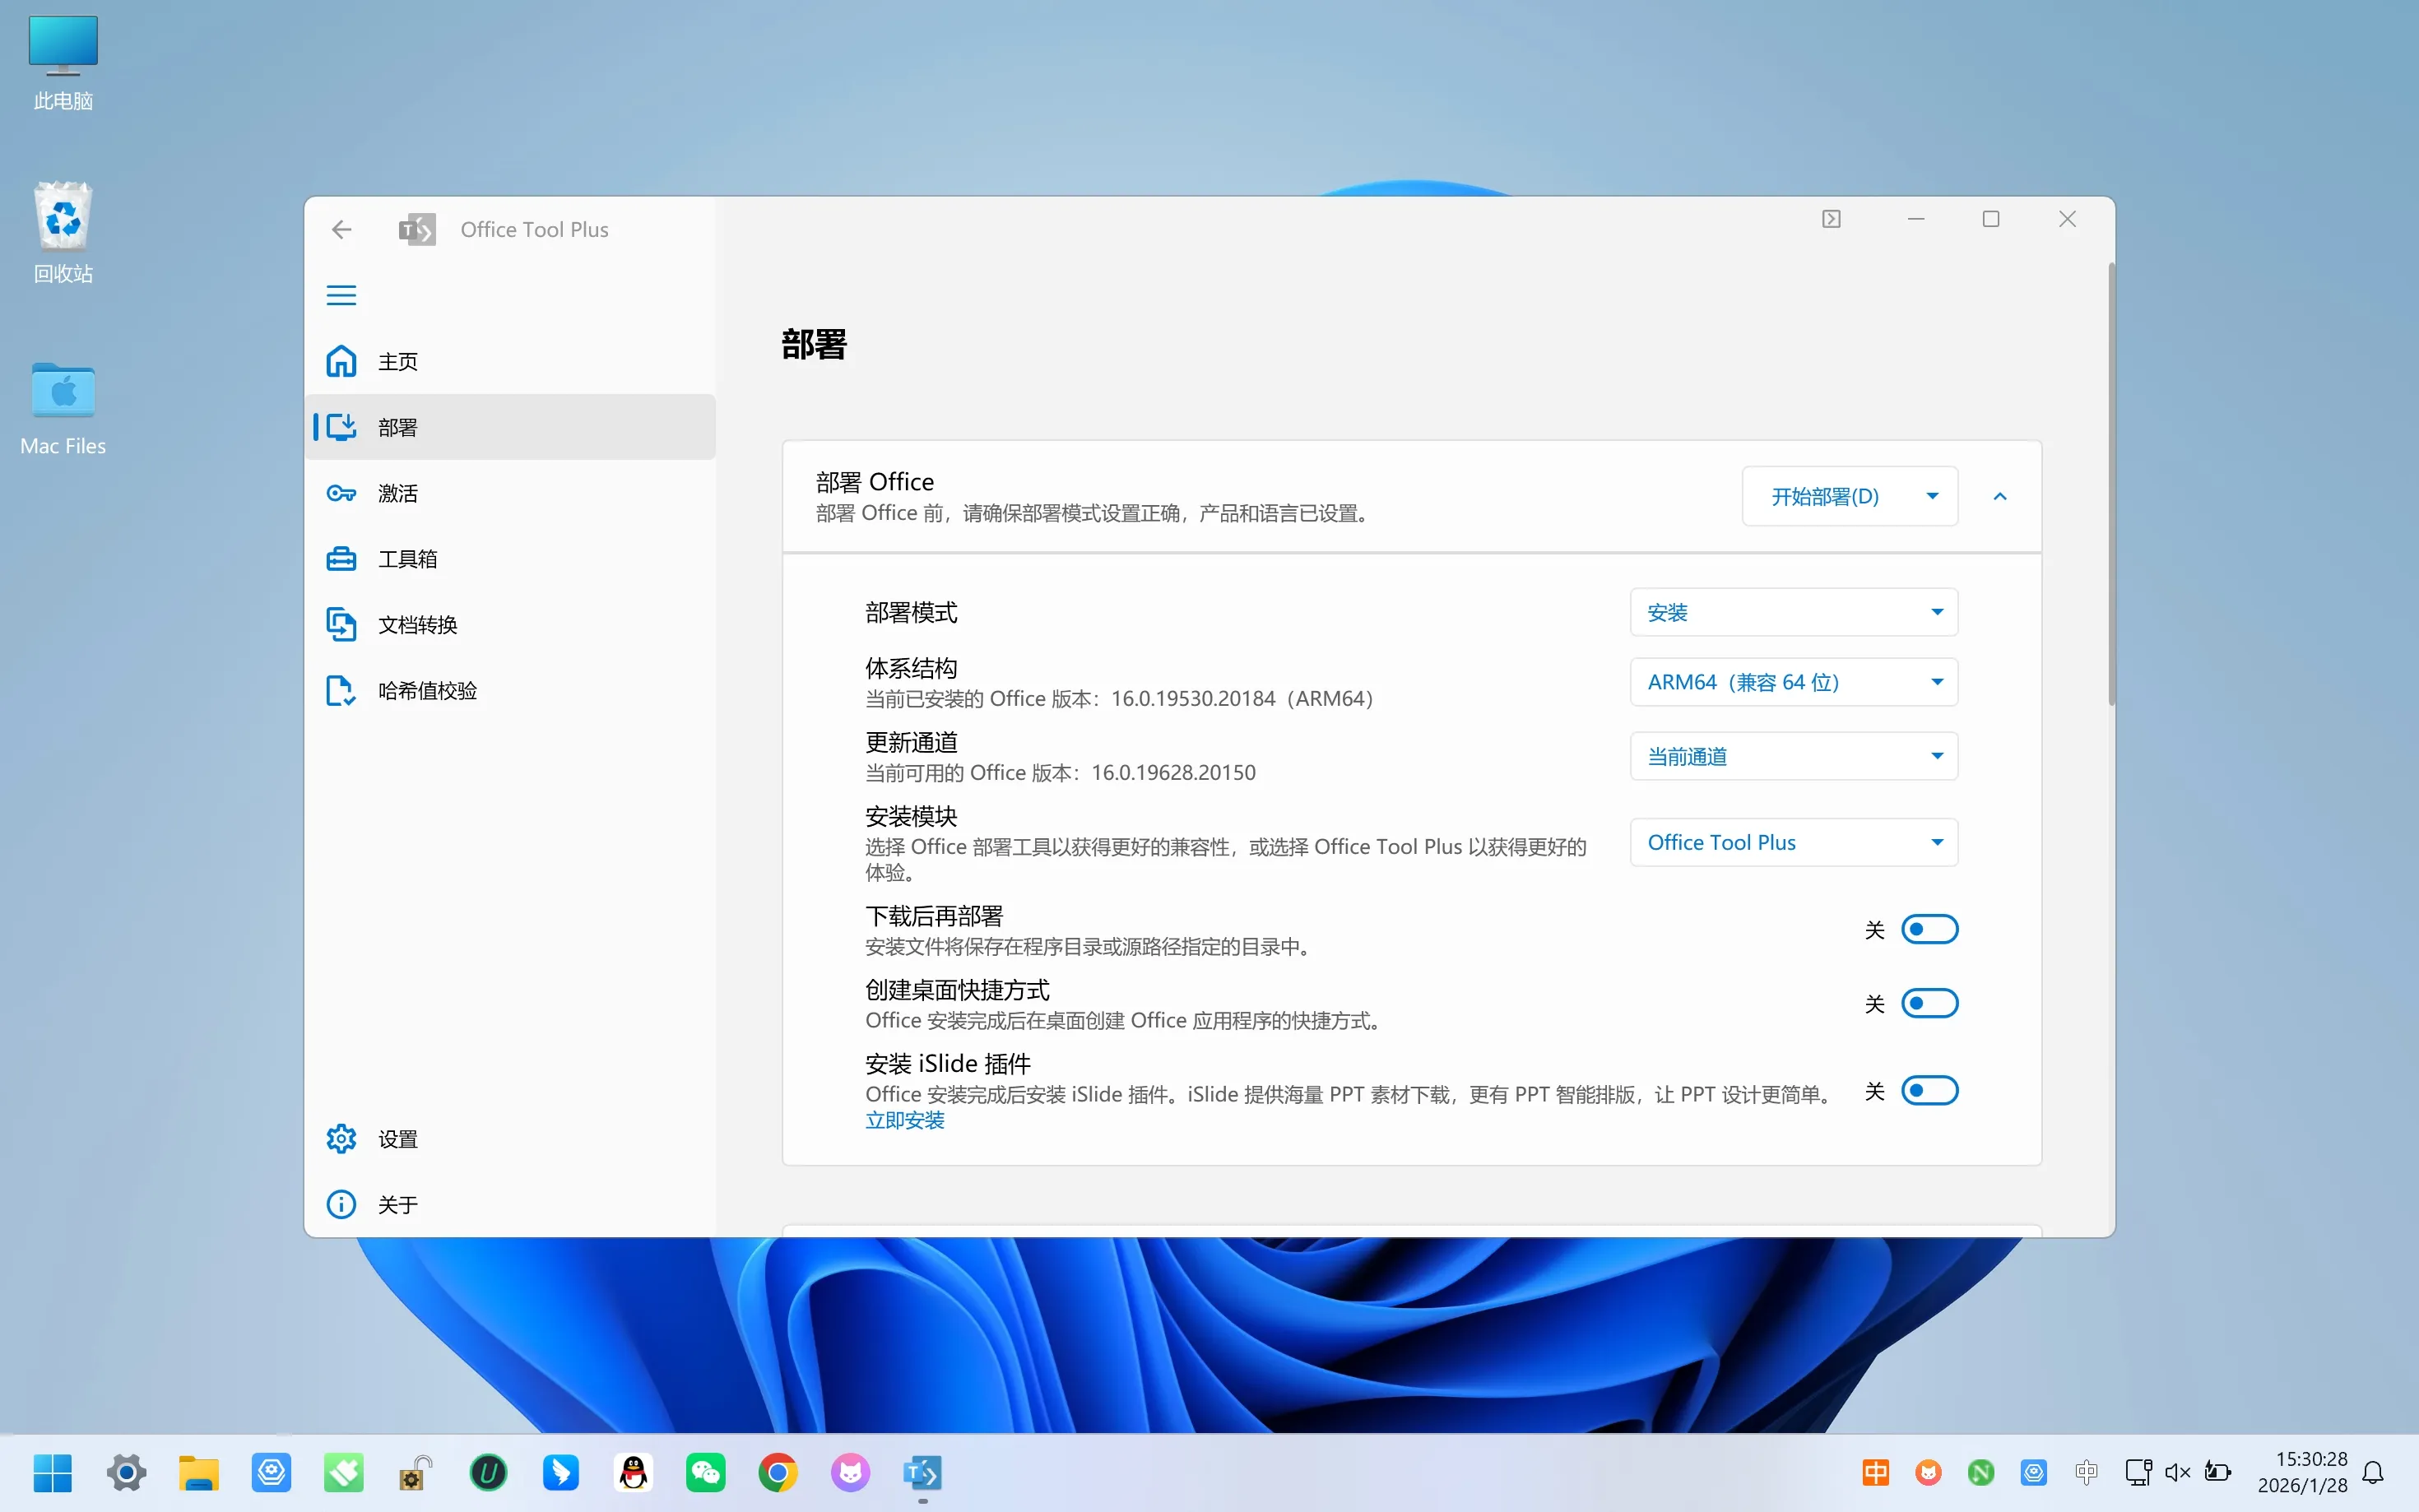Click the 文档转换 document convert icon

coord(341,625)
